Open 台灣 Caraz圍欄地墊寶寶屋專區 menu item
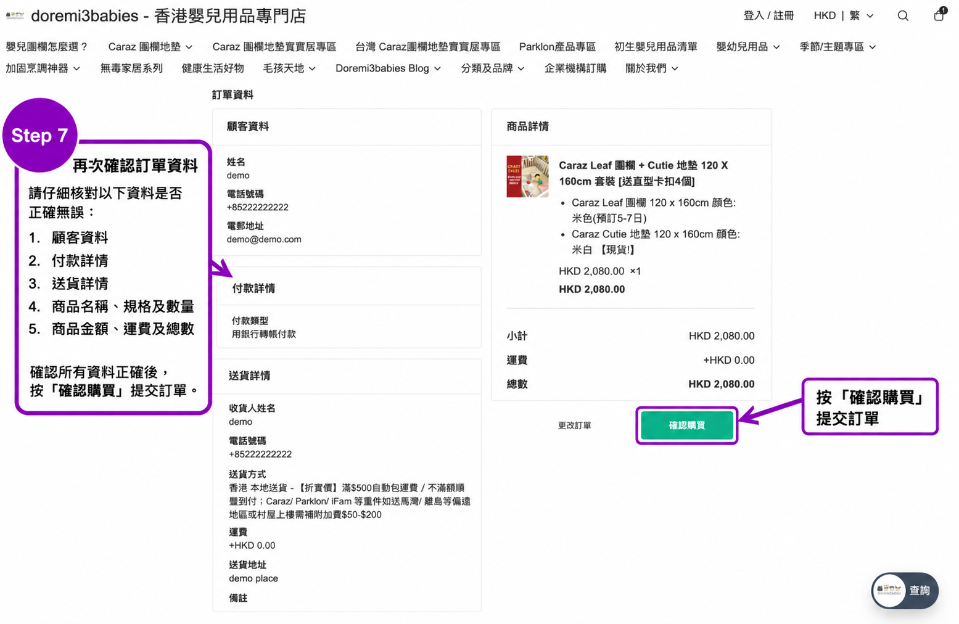Viewport: 959px width, 624px height. (427, 47)
